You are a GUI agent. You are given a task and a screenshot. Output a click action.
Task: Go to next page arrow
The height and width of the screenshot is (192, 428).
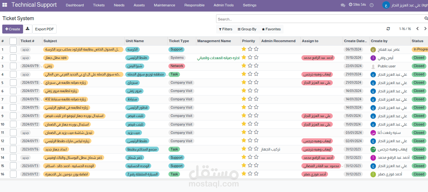[x=426, y=29]
